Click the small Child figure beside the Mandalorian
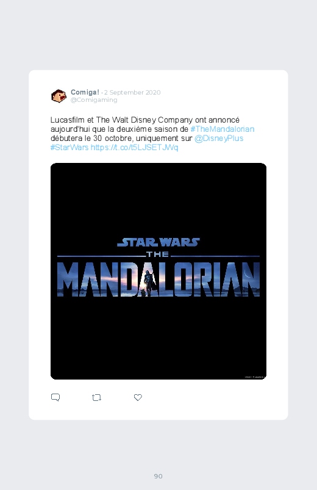Image resolution: width=317 pixels, height=490 pixels. [143, 292]
